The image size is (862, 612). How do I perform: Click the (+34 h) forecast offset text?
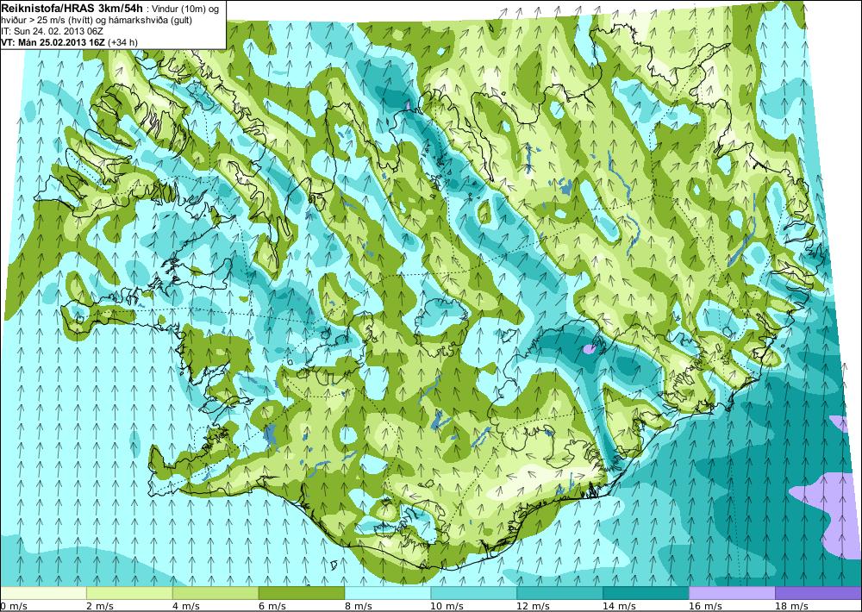point(123,42)
